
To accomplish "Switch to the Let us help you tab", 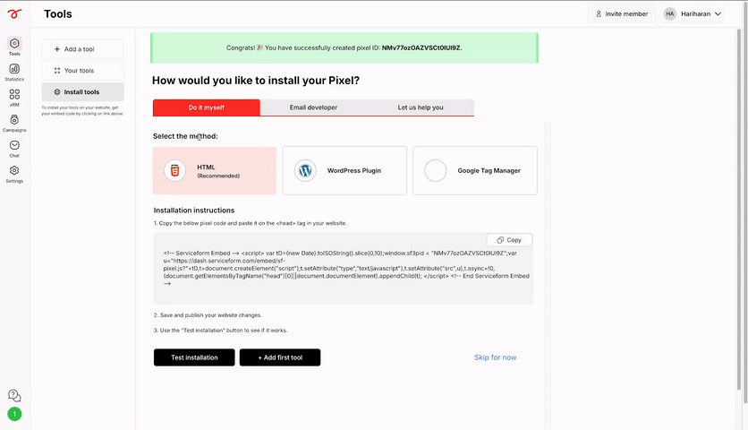I will (x=421, y=107).
